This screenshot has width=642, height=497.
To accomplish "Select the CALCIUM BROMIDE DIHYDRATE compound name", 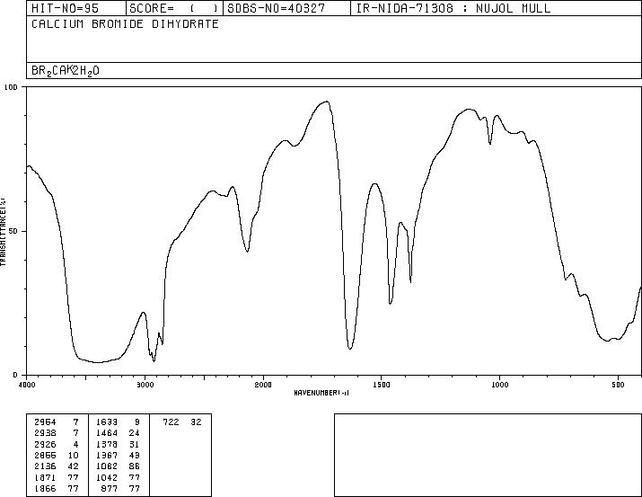I will 125,23.
